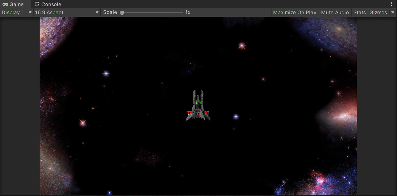Open the 16:9 Aspect dropdown

pos(67,12)
